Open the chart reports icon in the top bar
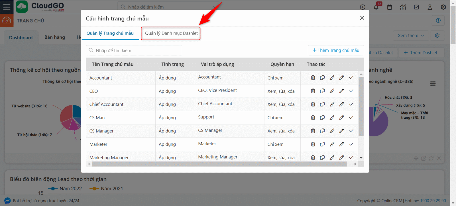This screenshot has width=456, height=206. pos(403,7)
